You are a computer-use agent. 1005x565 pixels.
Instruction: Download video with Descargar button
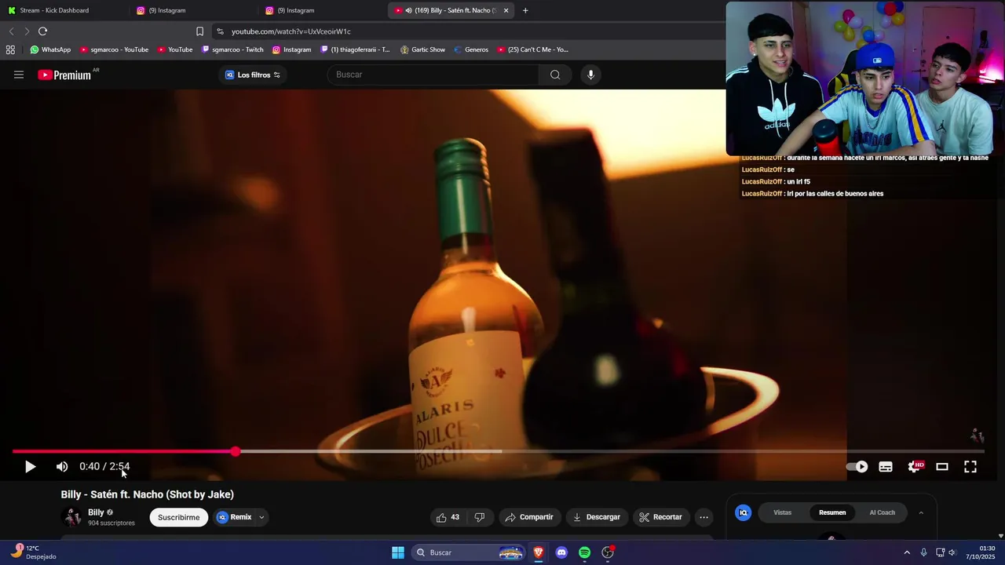[597, 517]
